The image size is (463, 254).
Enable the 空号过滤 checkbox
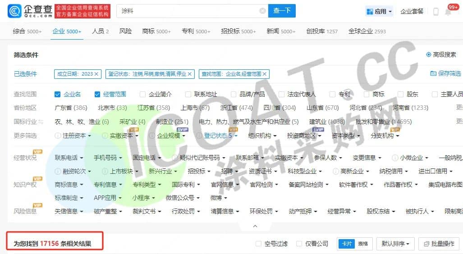click(x=258, y=244)
